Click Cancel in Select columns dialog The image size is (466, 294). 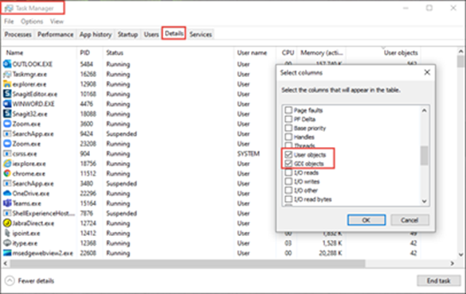409,220
